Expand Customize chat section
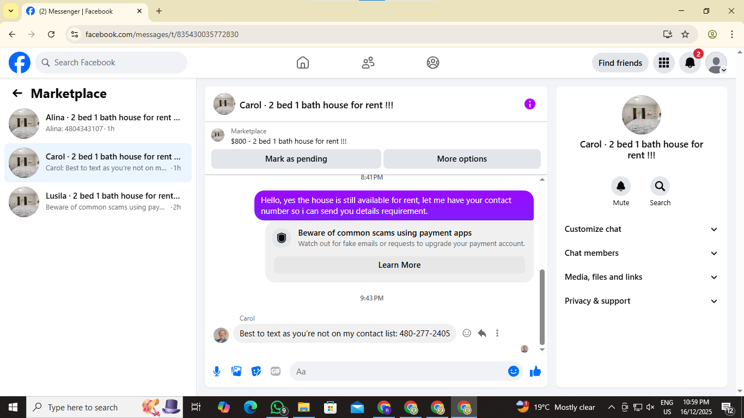The image size is (744, 418). coord(642,229)
